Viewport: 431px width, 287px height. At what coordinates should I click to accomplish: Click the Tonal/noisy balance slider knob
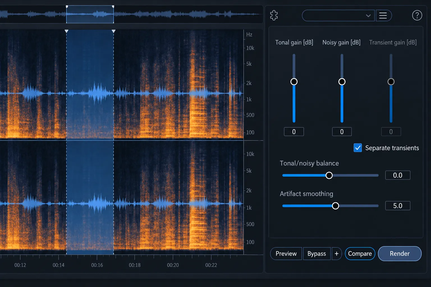point(329,175)
